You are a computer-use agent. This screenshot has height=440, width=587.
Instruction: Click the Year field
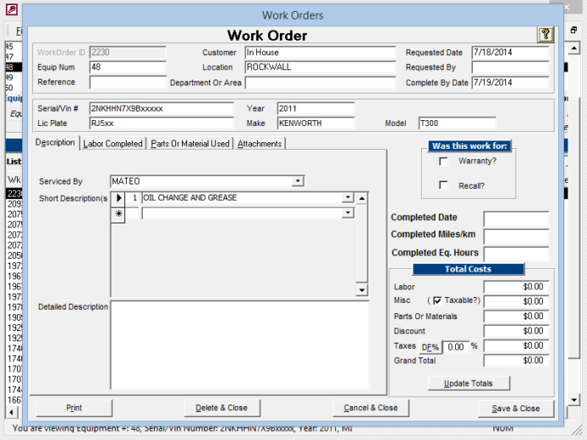click(x=316, y=108)
